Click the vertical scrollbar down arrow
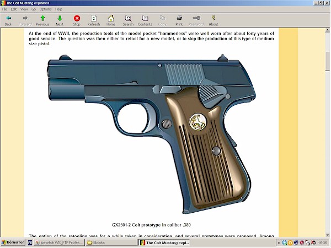 [x=327, y=235]
